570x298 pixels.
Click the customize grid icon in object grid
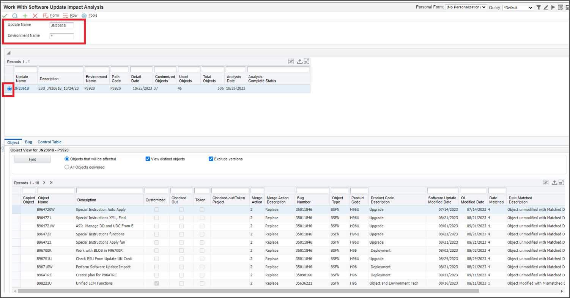pos(546,183)
